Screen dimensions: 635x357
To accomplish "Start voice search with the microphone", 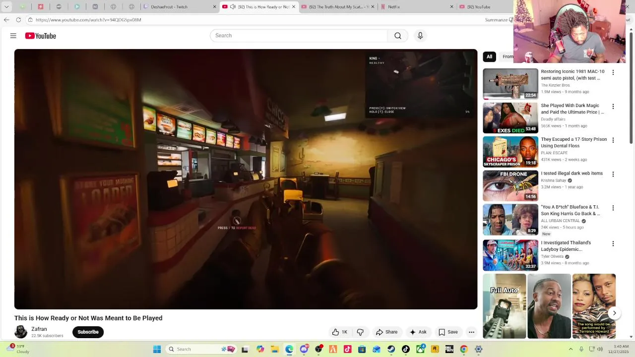I will point(420,36).
